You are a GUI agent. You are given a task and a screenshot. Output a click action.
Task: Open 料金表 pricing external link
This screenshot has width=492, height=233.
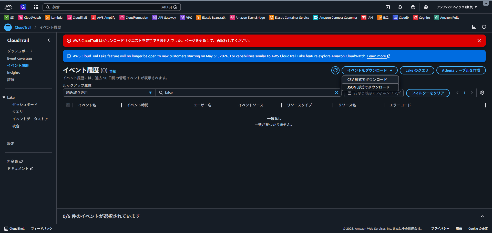(15, 161)
